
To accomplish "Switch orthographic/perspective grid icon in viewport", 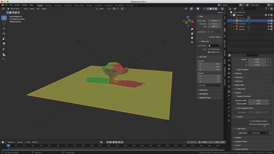I will [192, 42].
